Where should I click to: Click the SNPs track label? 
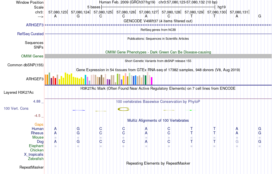(x=39, y=47)
